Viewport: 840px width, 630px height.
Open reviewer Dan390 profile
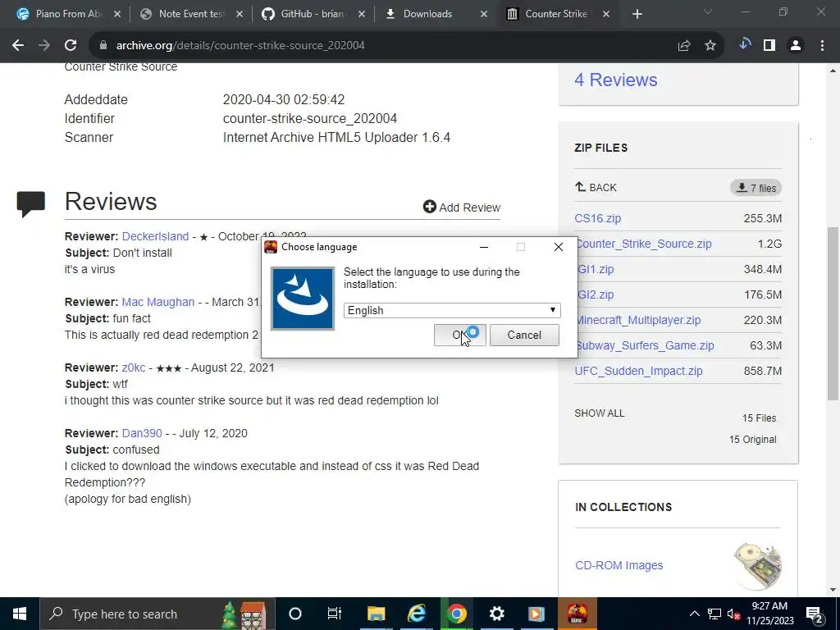coord(142,433)
